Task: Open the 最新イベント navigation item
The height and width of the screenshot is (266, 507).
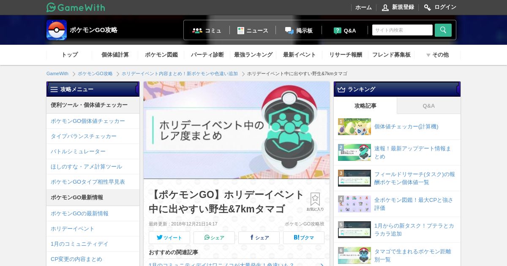Action: 300,55
